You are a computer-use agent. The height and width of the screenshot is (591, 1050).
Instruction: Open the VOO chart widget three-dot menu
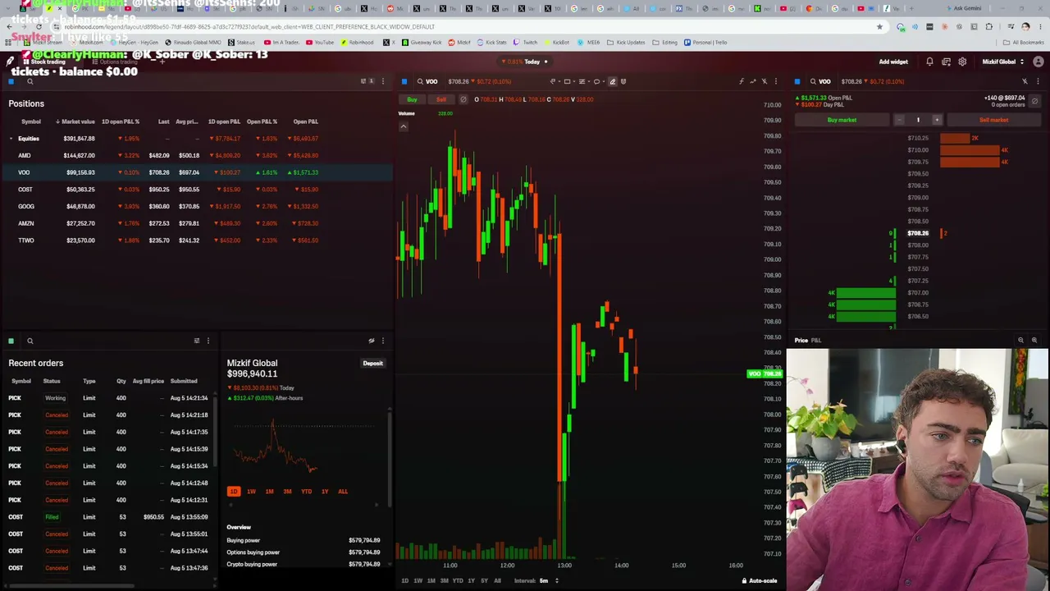click(x=775, y=81)
